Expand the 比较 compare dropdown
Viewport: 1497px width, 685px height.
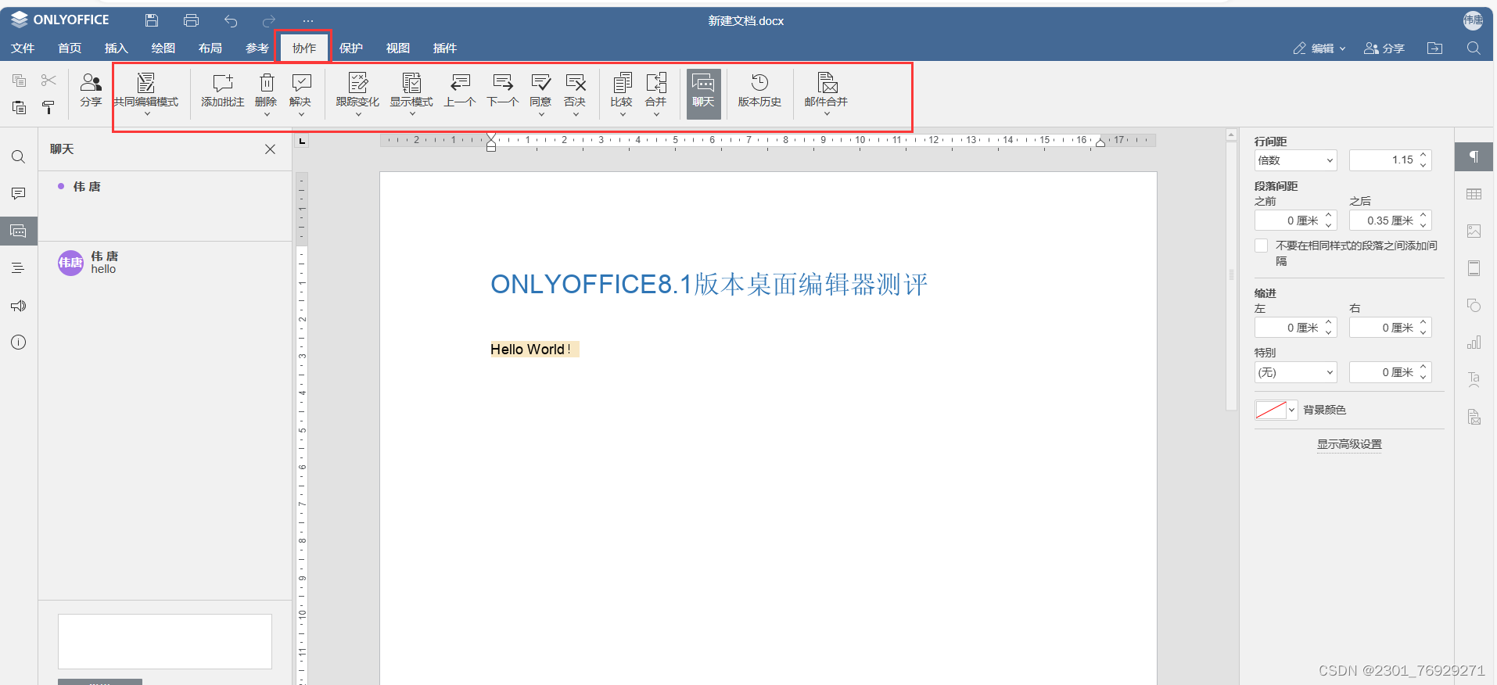coord(623,114)
